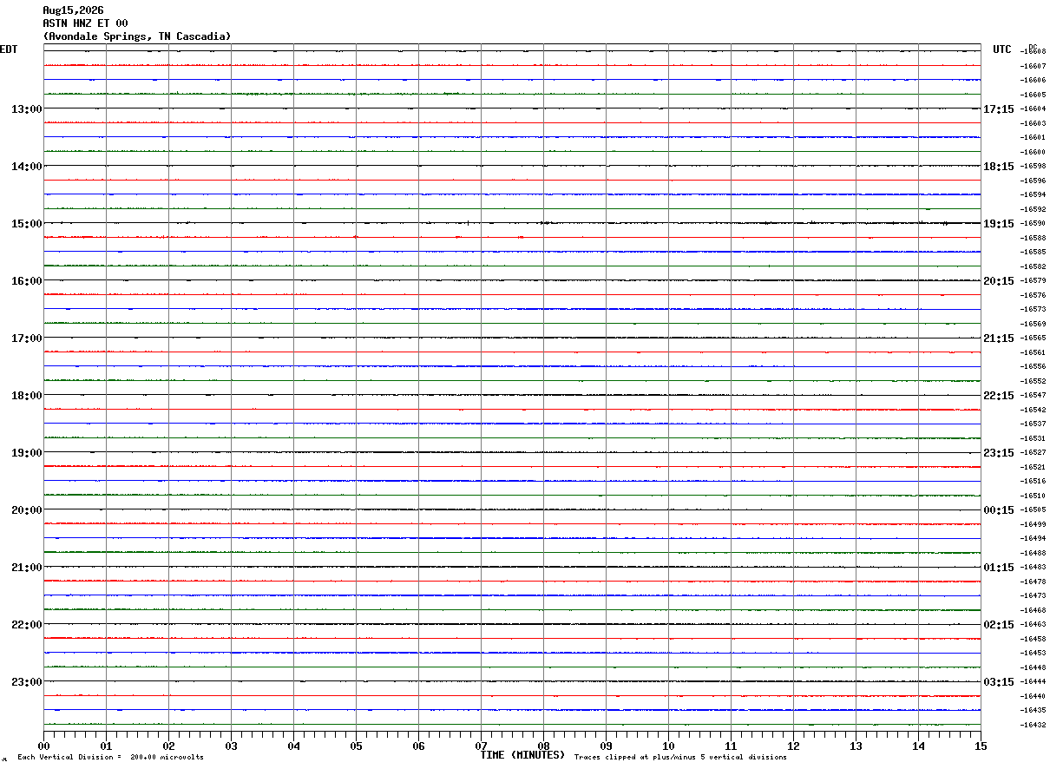Select minute 07 on the time axis
1050x769 pixels.
point(481,746)
